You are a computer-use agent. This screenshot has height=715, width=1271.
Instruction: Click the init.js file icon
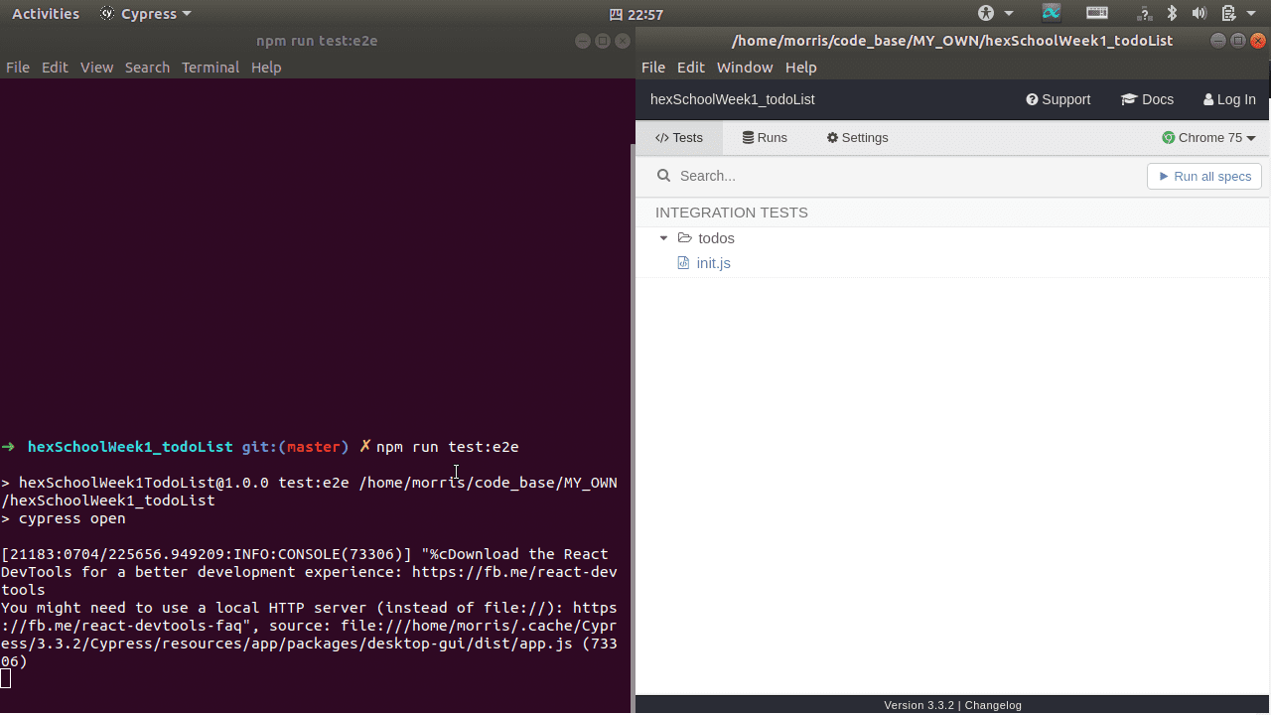(683, 263)
